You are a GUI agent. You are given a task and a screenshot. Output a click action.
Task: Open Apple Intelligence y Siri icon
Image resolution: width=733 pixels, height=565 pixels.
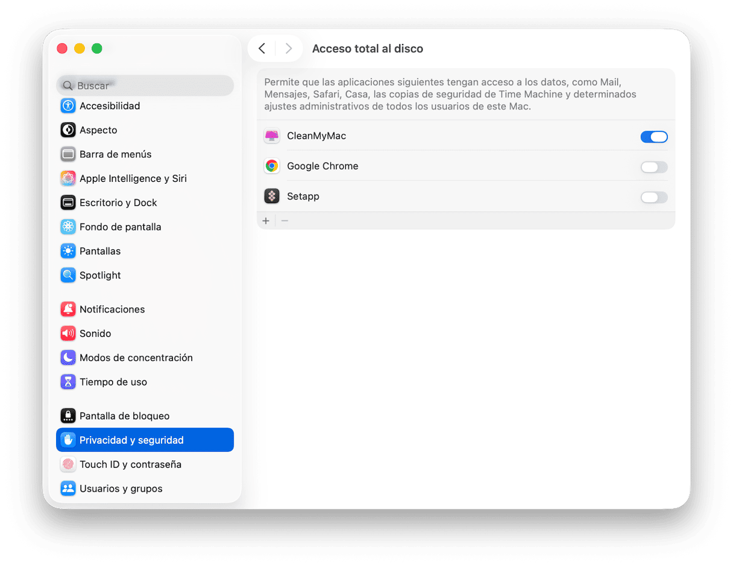68,178
